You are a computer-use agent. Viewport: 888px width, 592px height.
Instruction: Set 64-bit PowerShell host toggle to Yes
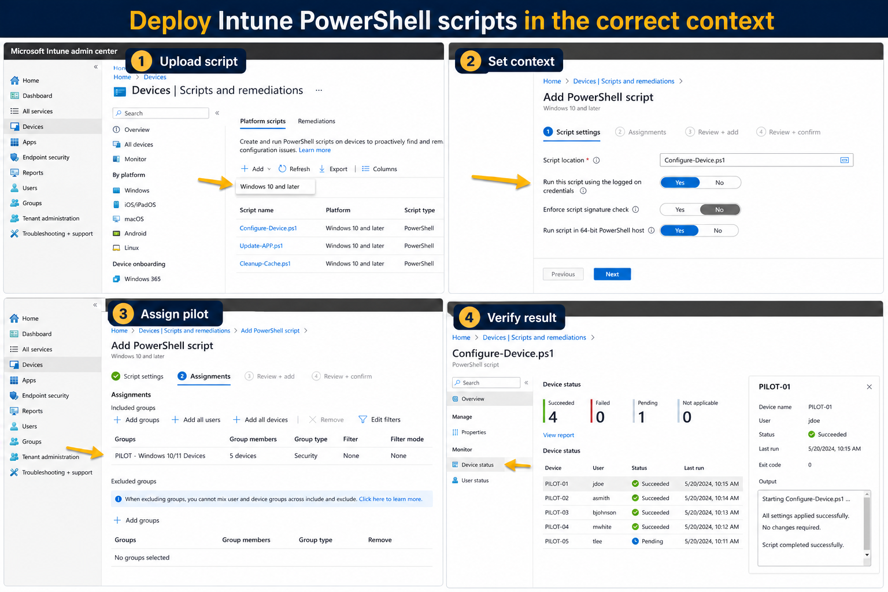tap(679, 231)
